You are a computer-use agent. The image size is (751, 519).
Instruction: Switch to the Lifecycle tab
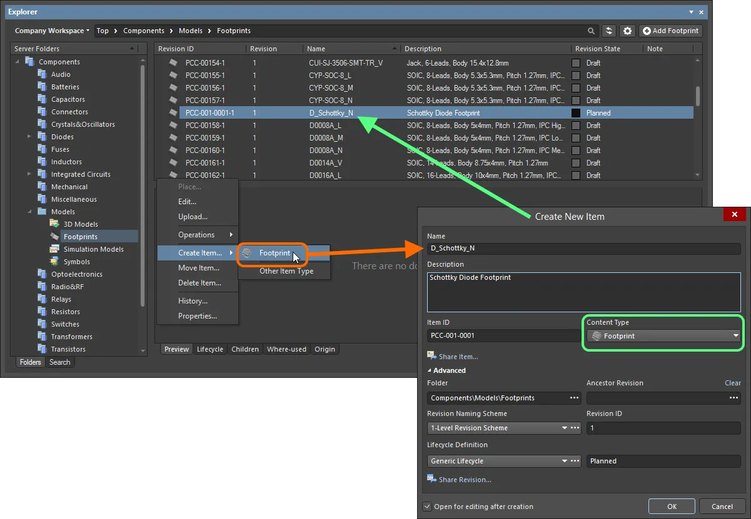[209, 349]
